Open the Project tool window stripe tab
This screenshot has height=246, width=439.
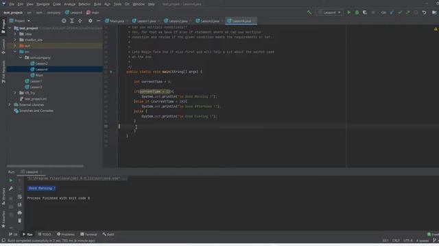3,27
